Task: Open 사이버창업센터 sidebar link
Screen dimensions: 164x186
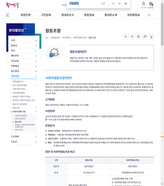Action: click(19, 93)
